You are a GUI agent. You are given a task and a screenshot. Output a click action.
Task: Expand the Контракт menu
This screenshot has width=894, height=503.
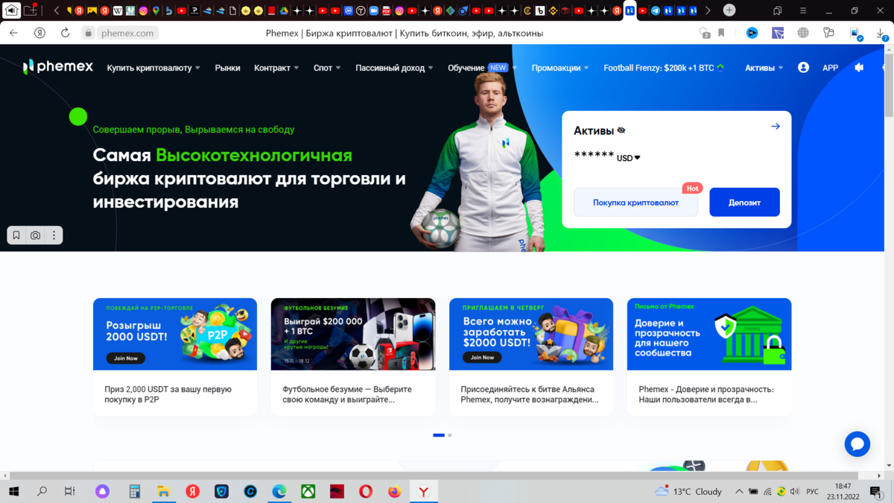pos(276,68)
